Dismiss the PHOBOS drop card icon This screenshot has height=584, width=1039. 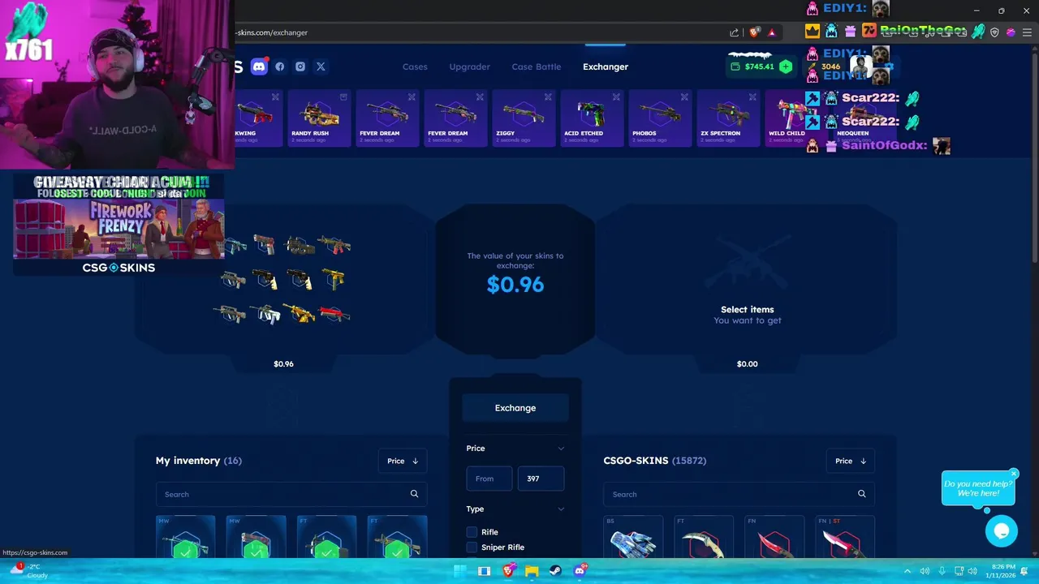(x=684, y=97)
